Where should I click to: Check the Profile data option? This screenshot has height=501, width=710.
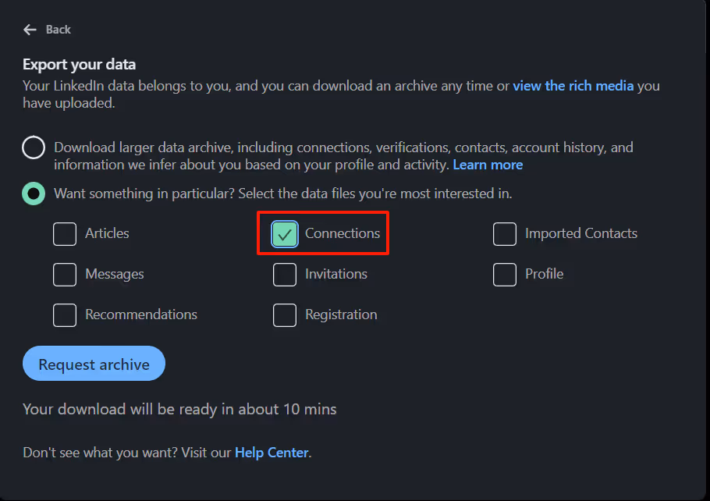505,274
